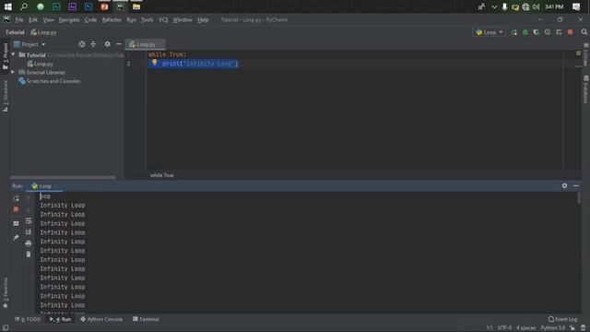Run with coverage from toolbar

537,32
